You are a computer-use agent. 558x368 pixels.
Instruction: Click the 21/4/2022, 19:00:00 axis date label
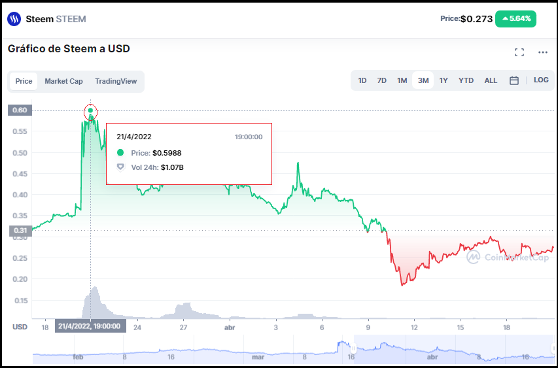pos(90,326)
